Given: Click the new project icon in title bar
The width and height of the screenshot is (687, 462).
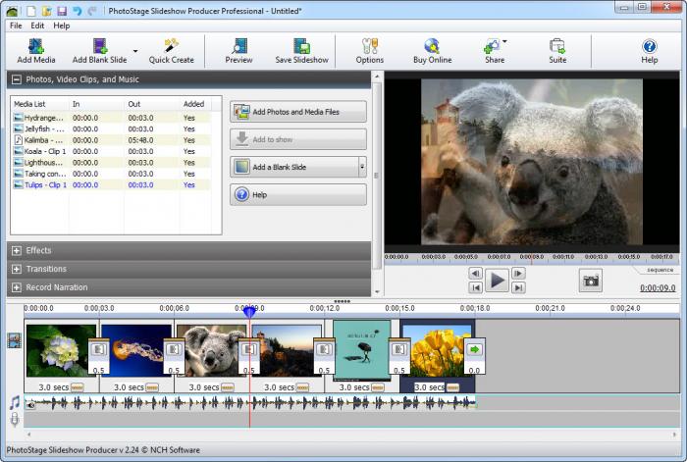Looking at the screenshot, I should click(31, 11).
